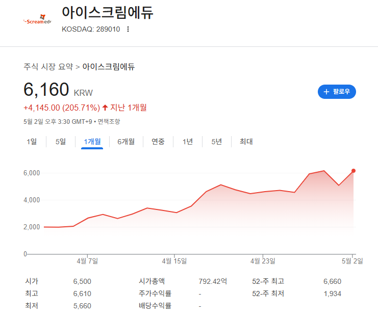Screen dimensions: 378x318
Task: Click the 시가 value 6,500
Action: (82, 281)
